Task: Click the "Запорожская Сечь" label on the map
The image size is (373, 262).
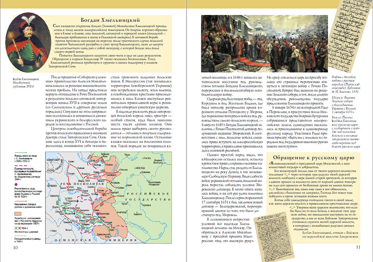Action: tap(103, 236)
